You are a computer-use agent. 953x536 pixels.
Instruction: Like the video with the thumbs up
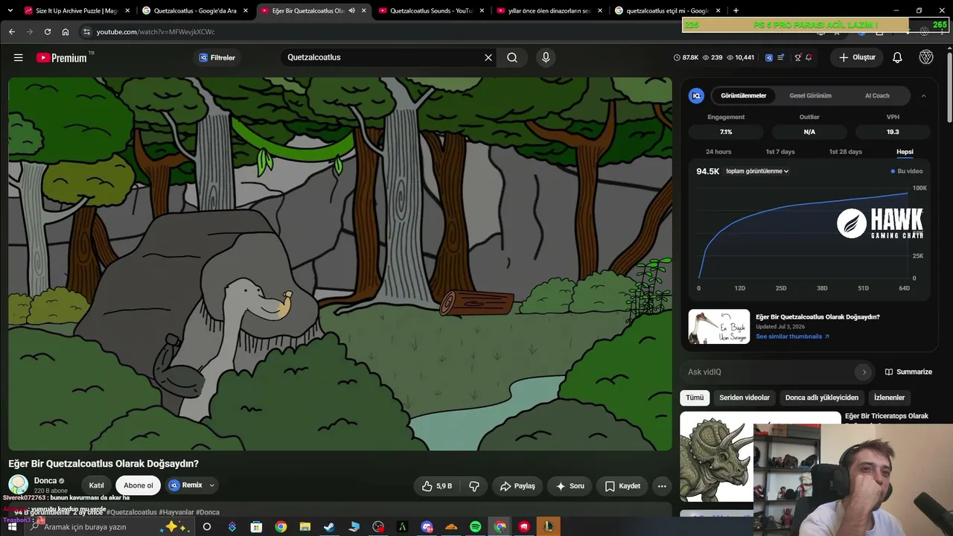[x=437, y=486]
